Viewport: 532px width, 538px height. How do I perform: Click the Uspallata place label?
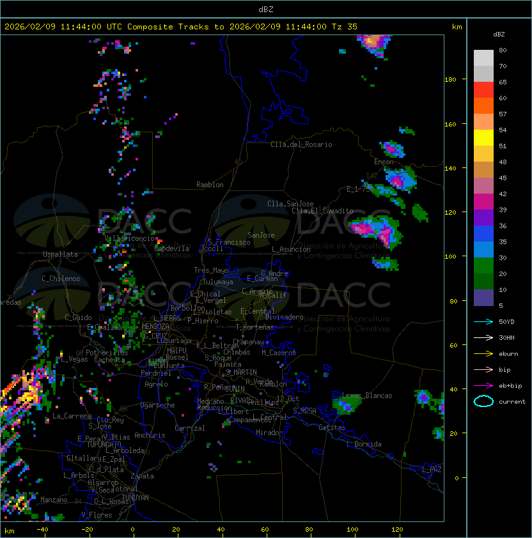(60, 254)
